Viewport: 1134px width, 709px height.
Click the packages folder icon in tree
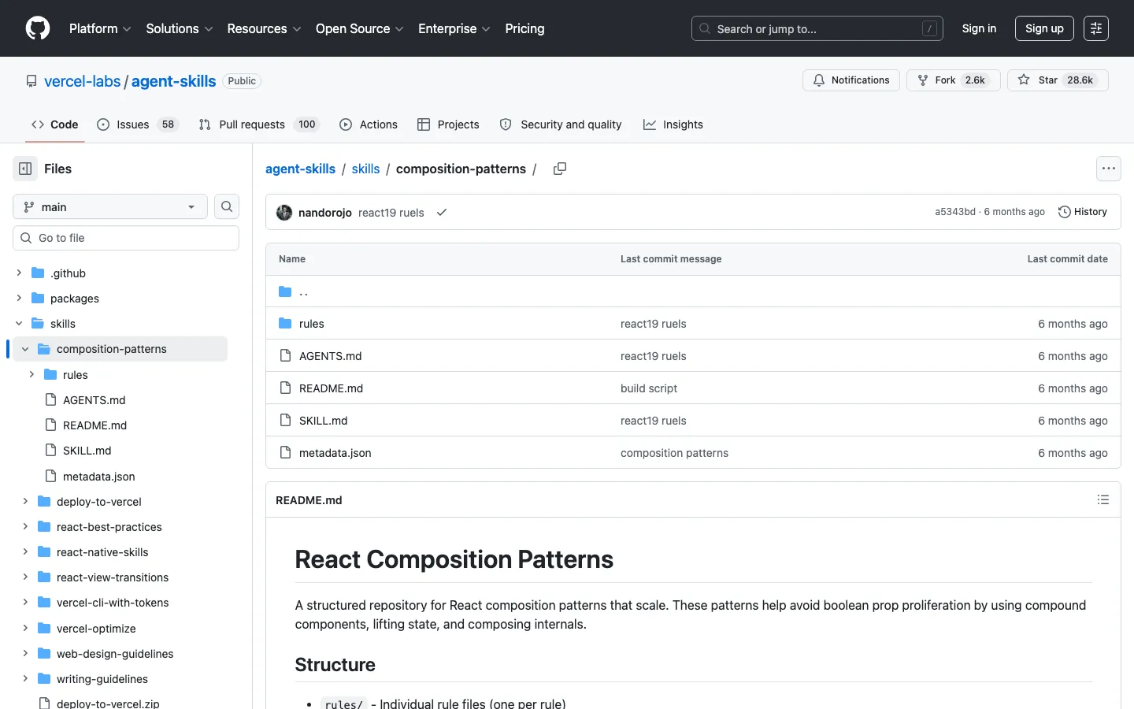coord(38,299)
